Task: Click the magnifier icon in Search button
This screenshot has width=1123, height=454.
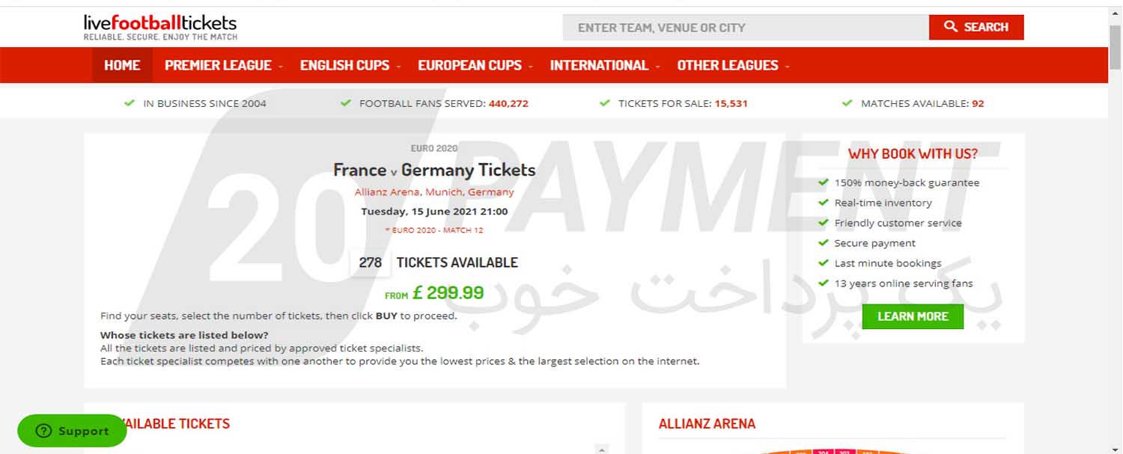Action: click(951, 27)
